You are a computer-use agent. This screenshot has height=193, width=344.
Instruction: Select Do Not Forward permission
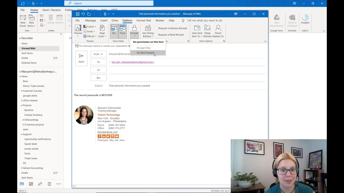click(x=148, y=53)
